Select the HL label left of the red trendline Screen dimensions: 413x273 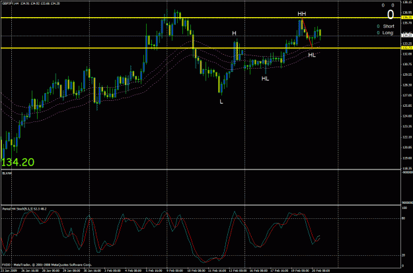tap(265, 78)
